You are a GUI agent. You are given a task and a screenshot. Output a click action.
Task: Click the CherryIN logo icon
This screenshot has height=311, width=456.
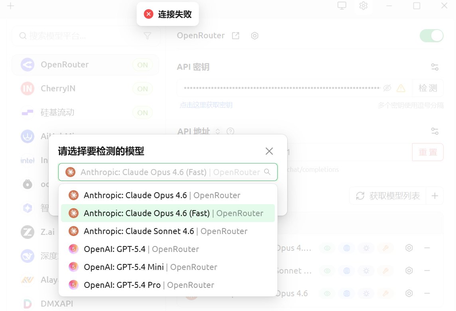28,89
